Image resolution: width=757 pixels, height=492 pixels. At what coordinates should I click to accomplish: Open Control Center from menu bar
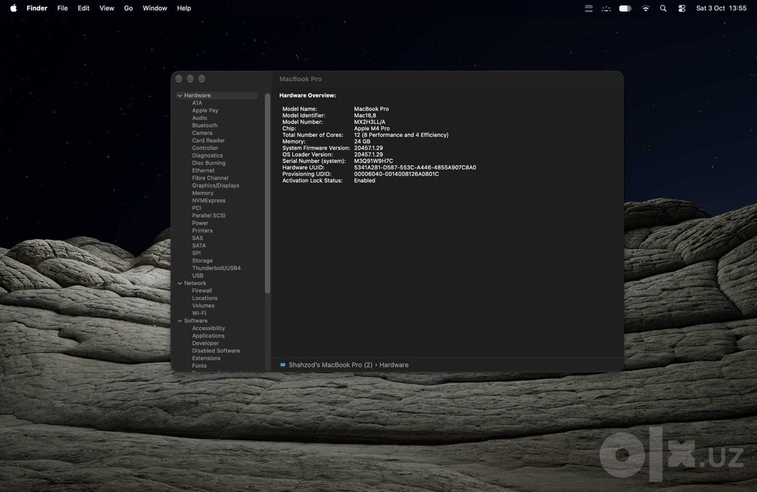[x=682, y=8]
